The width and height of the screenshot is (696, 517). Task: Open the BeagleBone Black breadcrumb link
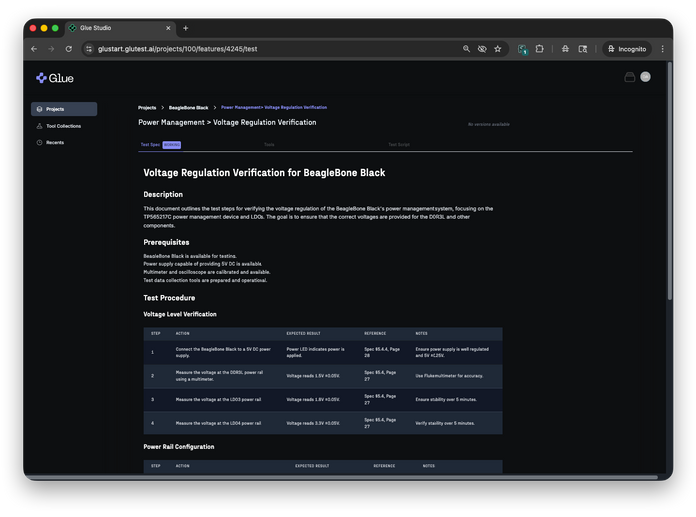[188, 107]
